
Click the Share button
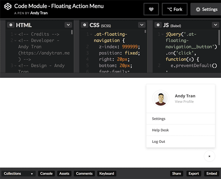176,173
